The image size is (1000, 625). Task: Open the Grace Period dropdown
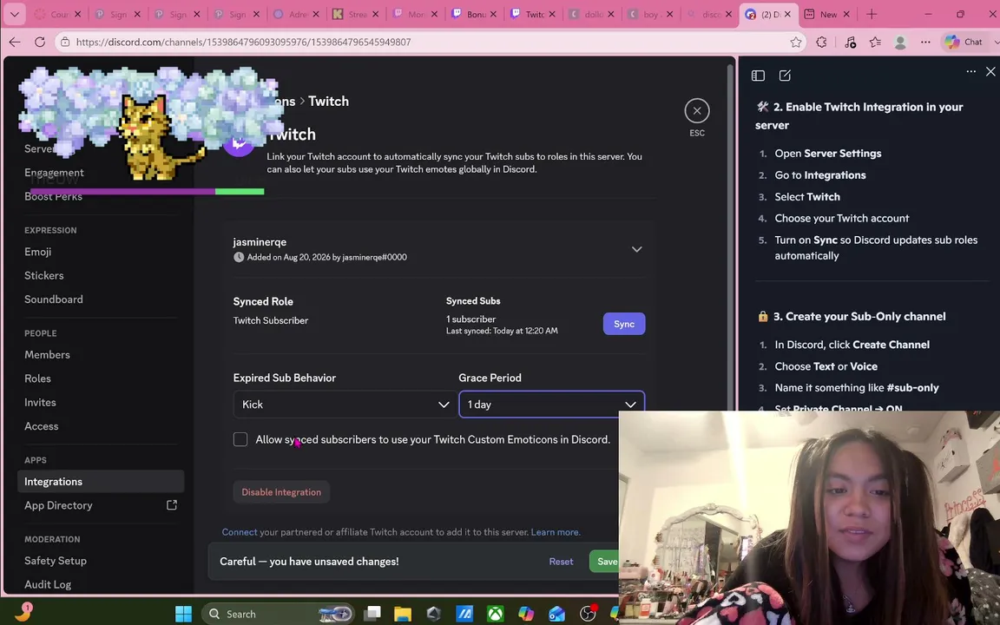pos(552,405)
